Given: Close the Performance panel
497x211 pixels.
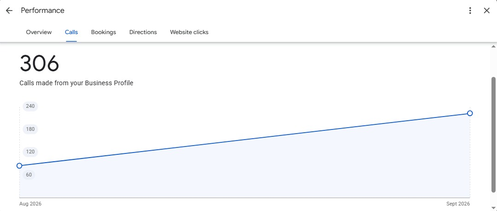Looking at the screenshot, I should (x=487, y=11).
